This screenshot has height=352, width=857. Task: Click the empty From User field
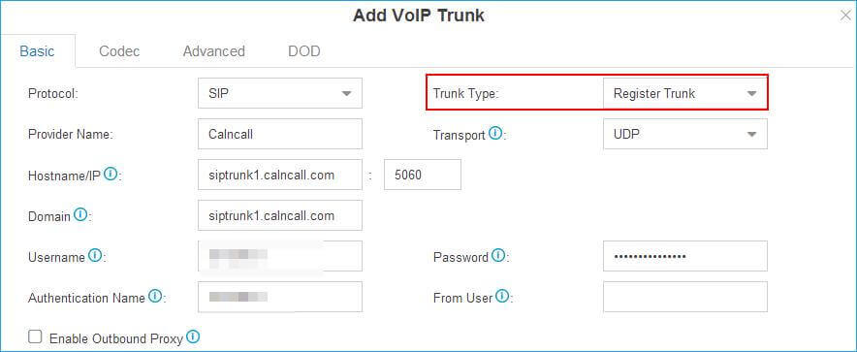tap(685, 297)
